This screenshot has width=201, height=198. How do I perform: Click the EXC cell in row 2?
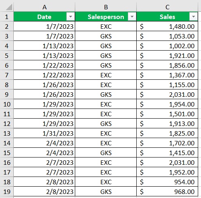pos(106,26)
